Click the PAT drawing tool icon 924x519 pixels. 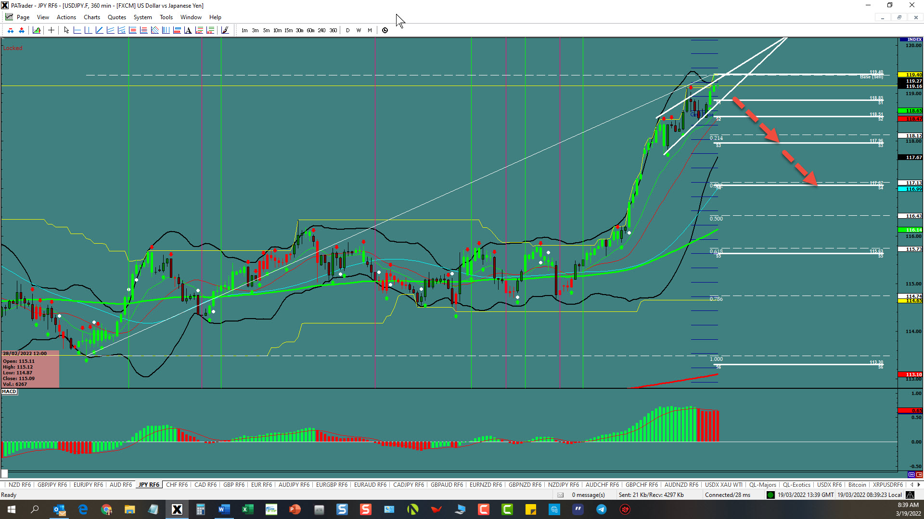pyautogui.click(x=199, y=30)
